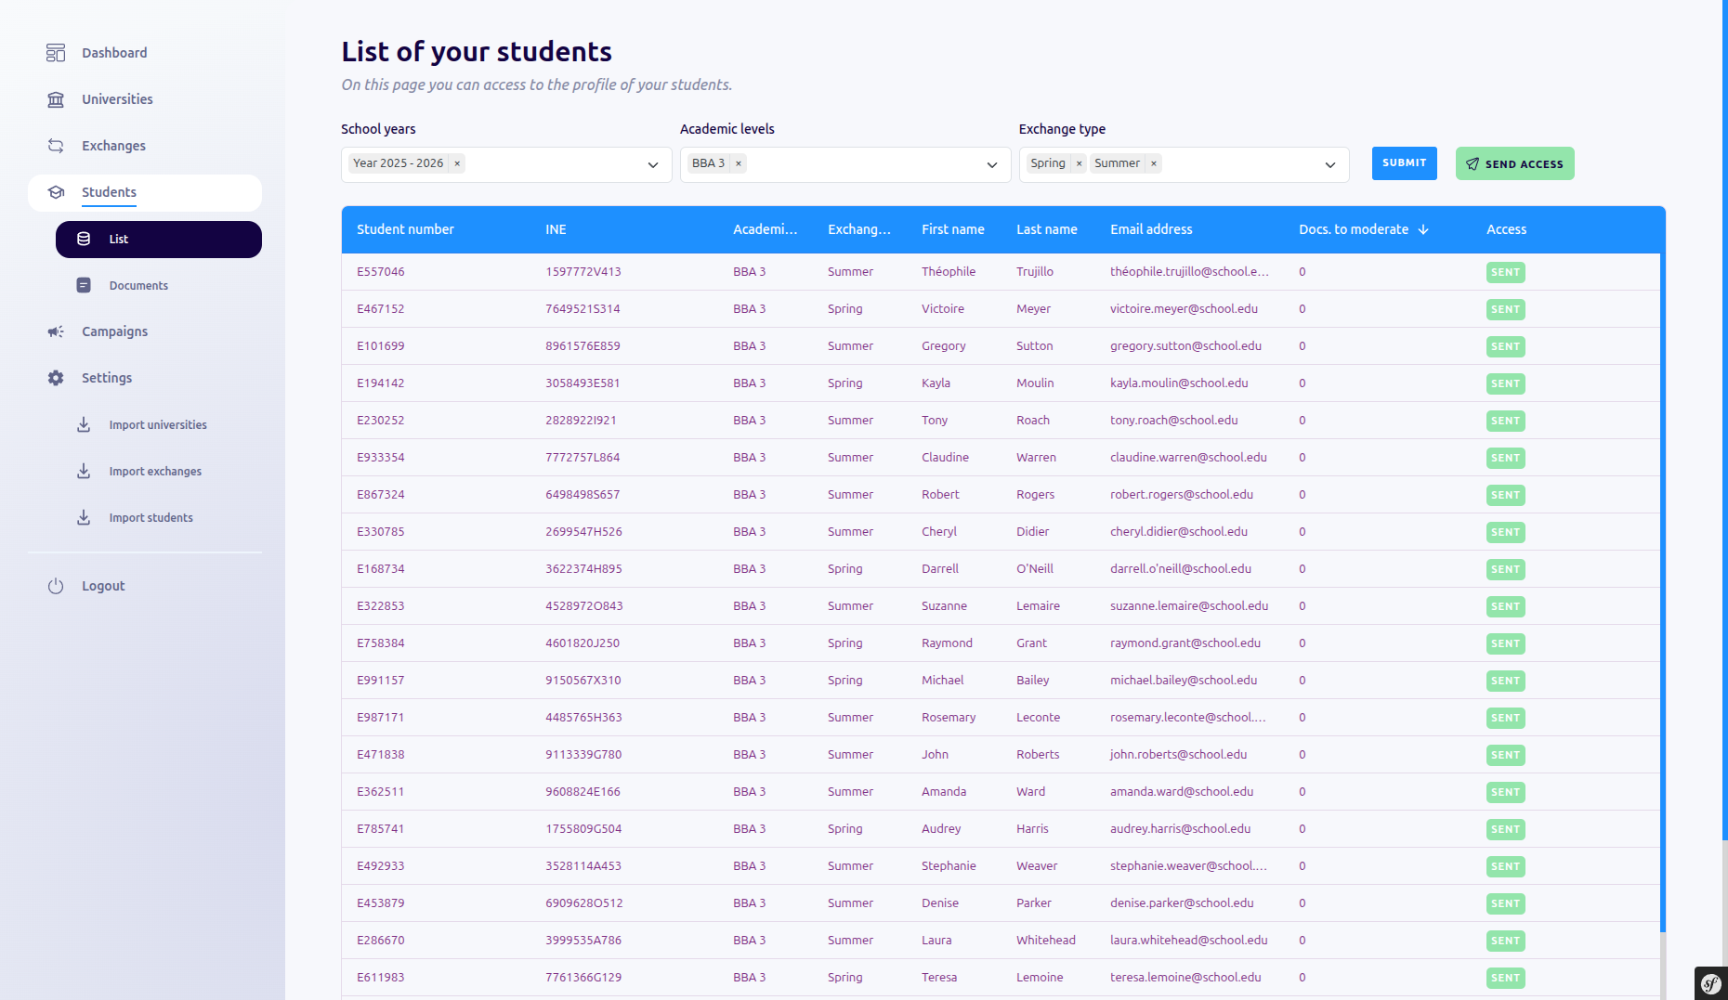Click the Logout power icon
This screenshot has width=1728, height=1000.
56,586
